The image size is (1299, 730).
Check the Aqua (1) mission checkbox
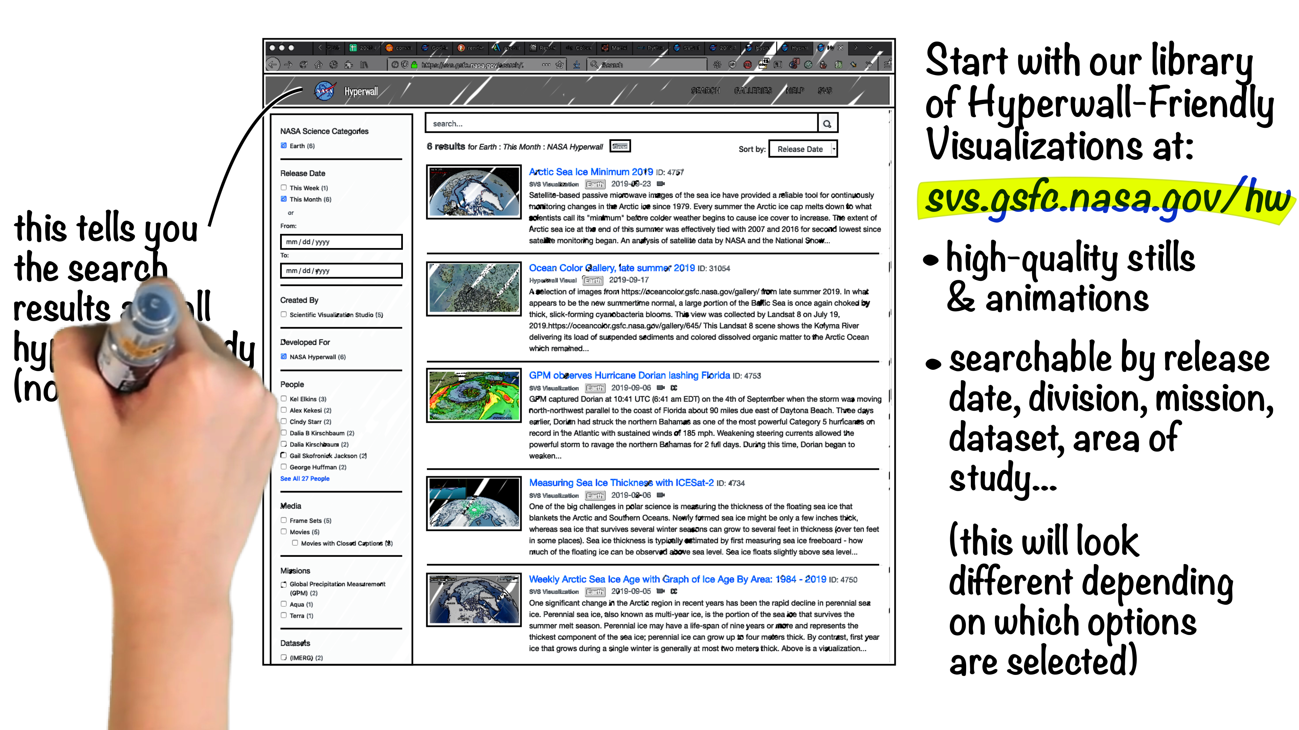tap(284, 604)
